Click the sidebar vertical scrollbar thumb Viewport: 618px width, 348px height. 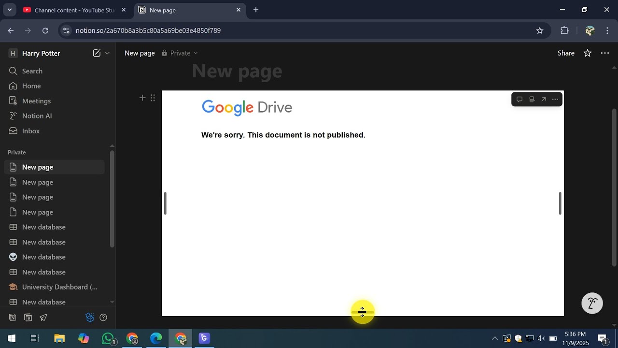[112, 199]
